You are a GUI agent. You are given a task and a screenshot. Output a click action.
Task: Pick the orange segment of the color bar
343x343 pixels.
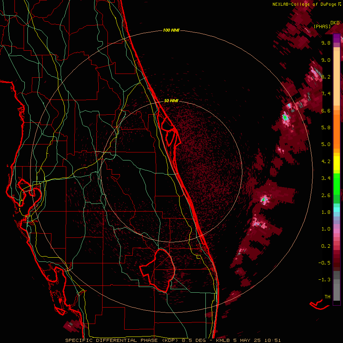pos(337,131)
